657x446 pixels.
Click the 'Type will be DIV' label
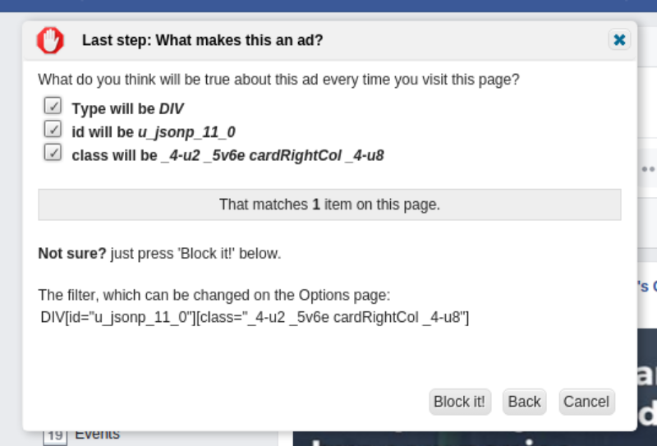click(x=128, y=109)
